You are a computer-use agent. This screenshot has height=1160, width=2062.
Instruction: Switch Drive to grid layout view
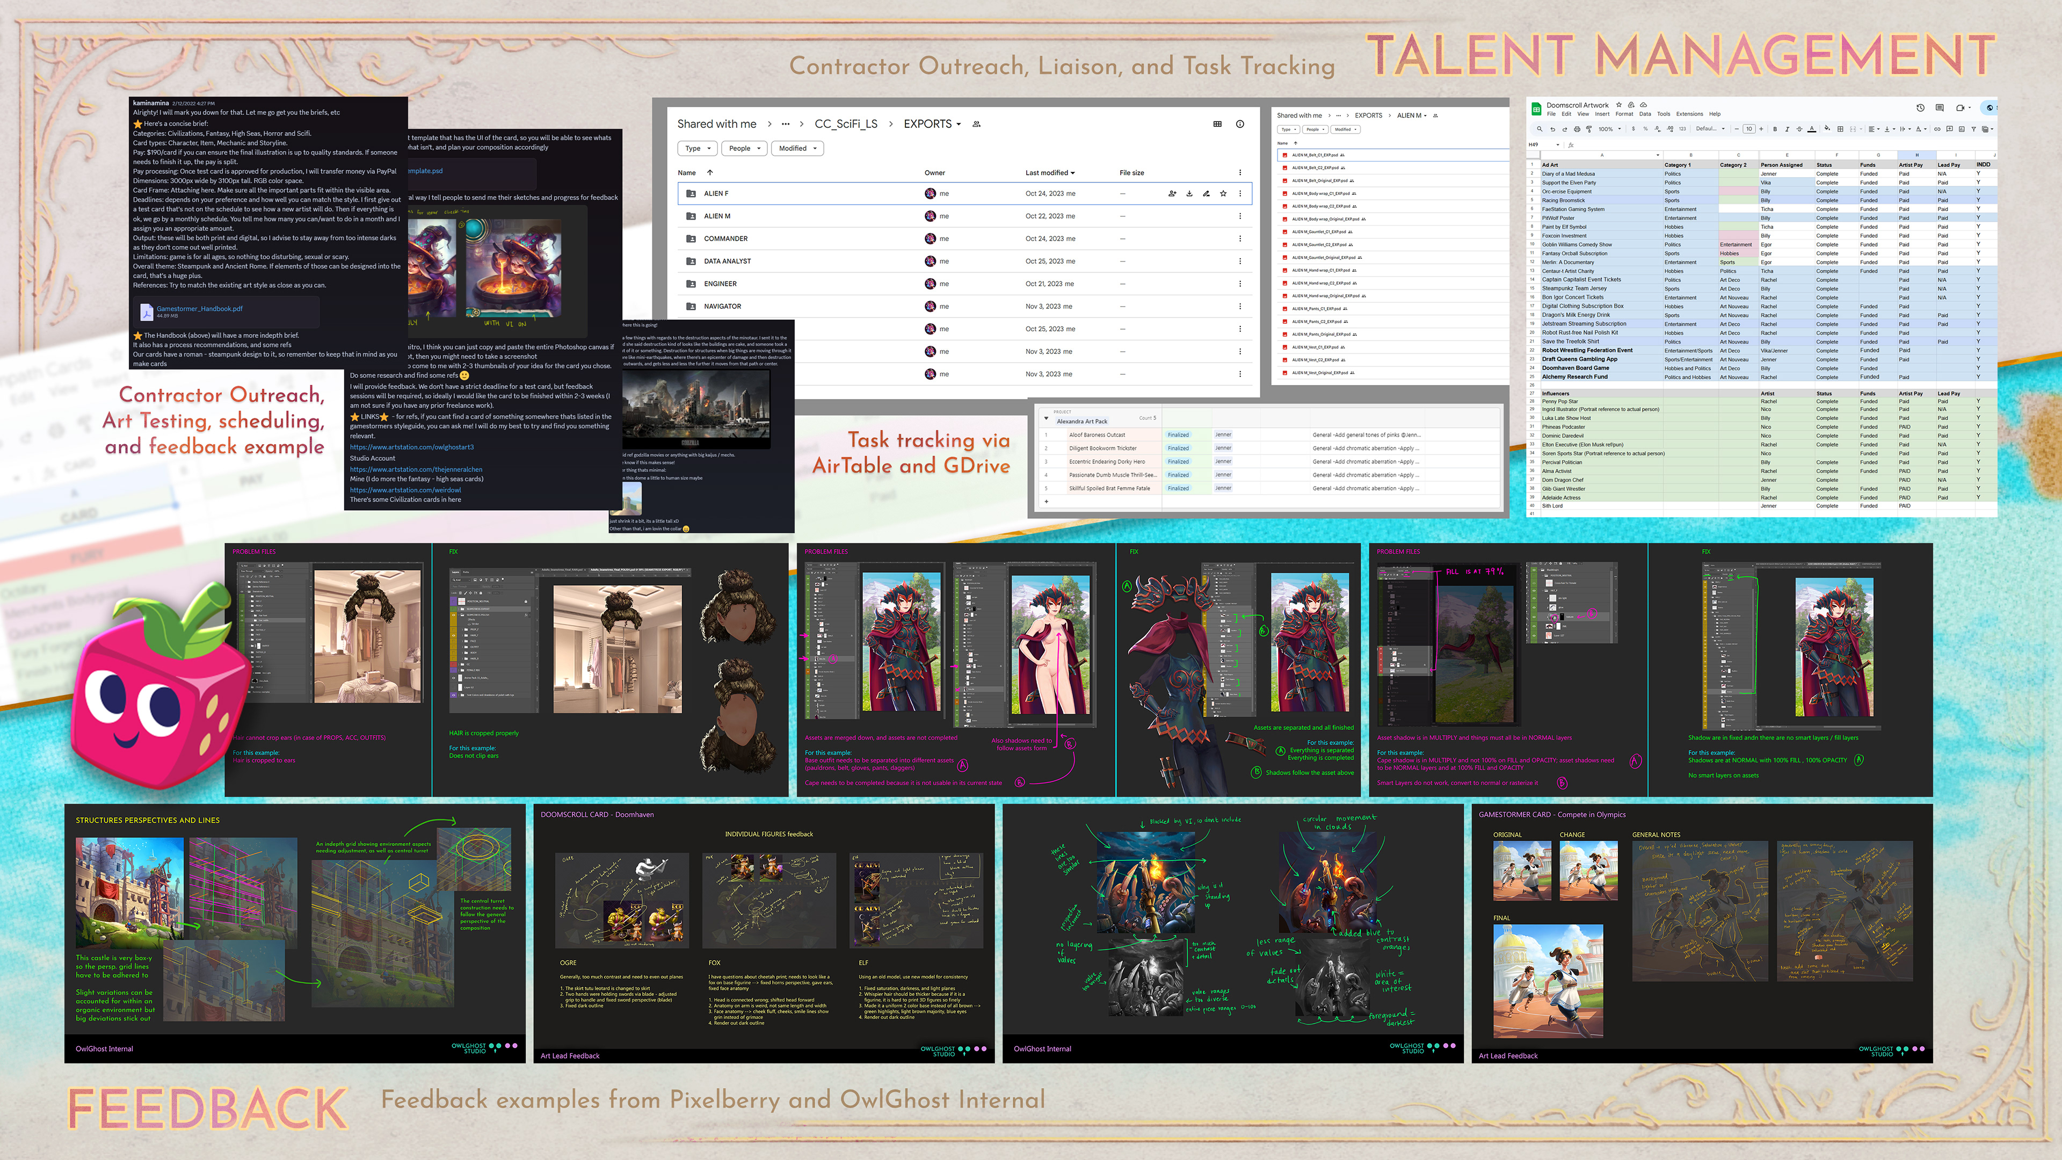[x=1217, y=124]
